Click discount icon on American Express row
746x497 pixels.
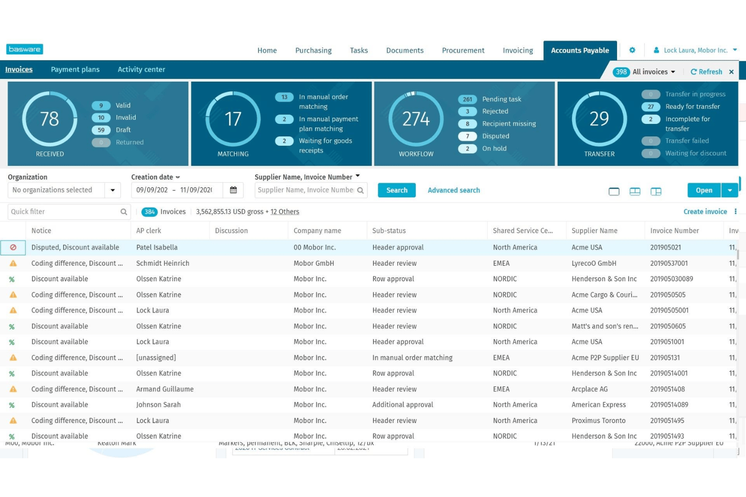tap(12, 405)
